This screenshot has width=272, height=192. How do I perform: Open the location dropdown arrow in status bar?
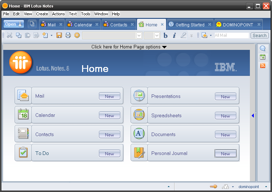click(x=233, y=187)
